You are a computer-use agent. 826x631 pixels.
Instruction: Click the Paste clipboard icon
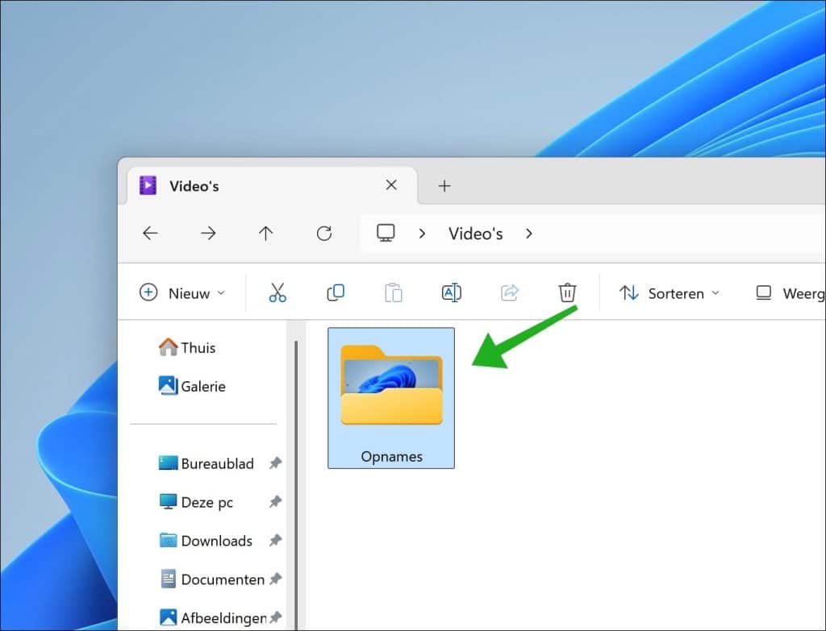pos(394,293)
